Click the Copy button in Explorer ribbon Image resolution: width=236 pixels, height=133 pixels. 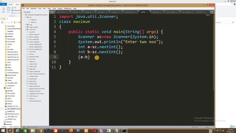pos(3,10)
